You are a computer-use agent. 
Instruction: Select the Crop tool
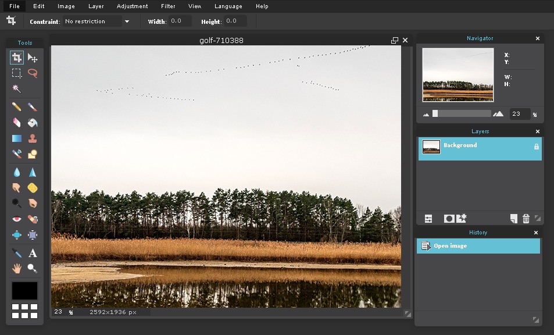(16, 58)
